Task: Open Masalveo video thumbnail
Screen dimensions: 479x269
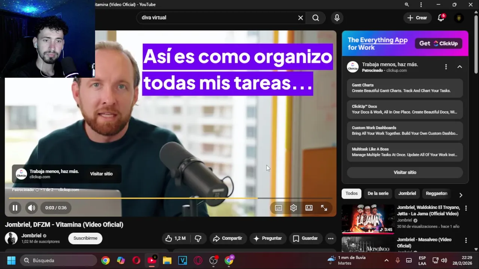Action: [368, 244]
